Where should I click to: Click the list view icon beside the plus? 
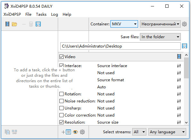click(x=68, y=132)
